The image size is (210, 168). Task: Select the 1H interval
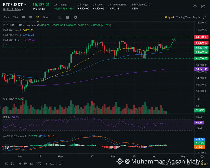tap(23, 17)
